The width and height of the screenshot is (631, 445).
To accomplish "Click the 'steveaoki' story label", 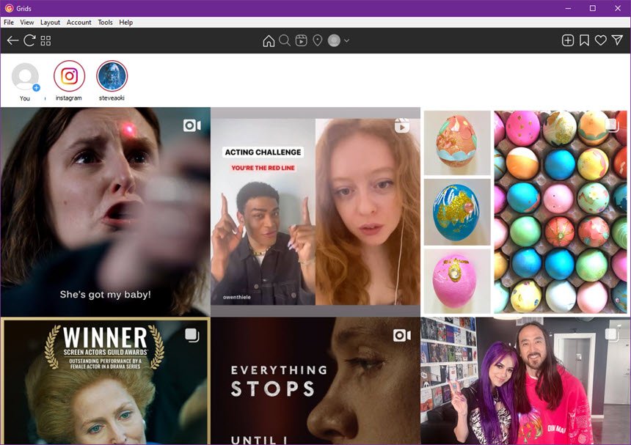I will 112,98.
